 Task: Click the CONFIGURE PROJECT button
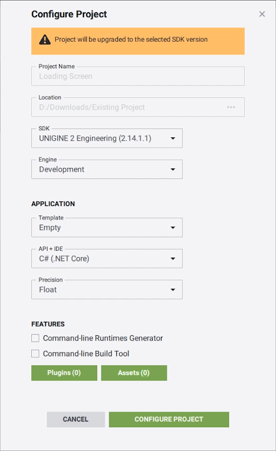[169, 419]
